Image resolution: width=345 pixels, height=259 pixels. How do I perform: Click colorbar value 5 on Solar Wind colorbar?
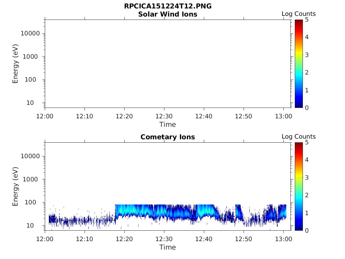tap(307, 20)
